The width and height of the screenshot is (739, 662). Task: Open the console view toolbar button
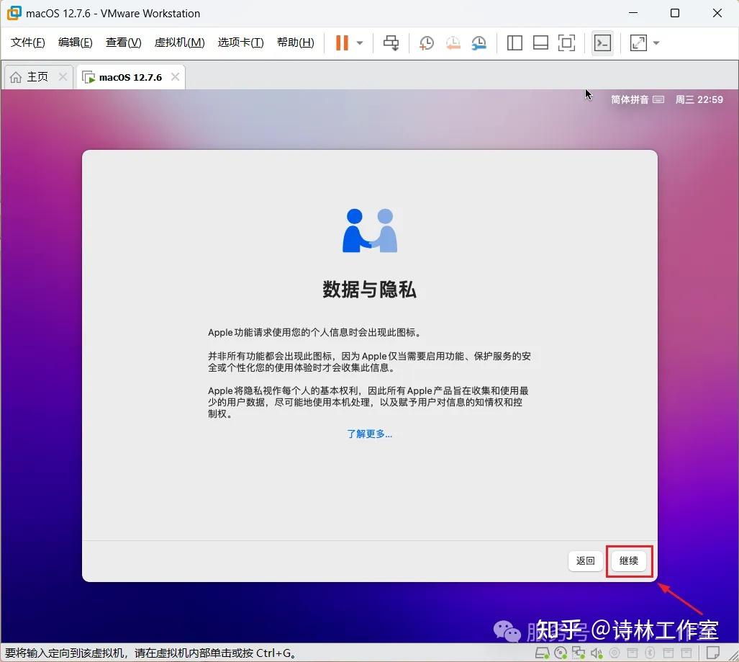pyautogui.click(x=602, y=43)
